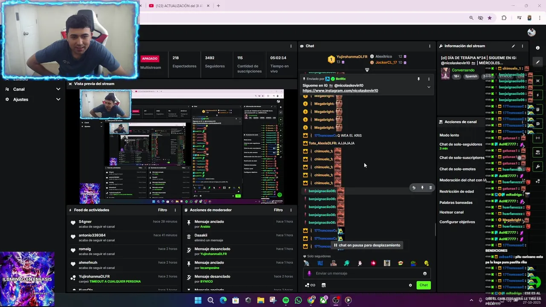Click S4gner follow entry in activity feed

pos(124,224)
